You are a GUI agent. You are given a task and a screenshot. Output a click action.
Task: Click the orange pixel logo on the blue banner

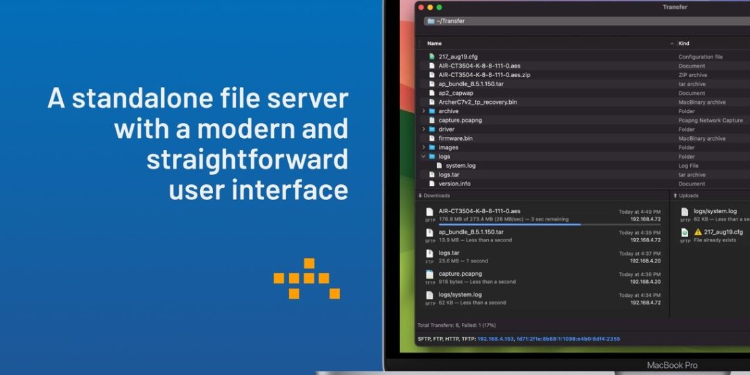click(307, 278)
